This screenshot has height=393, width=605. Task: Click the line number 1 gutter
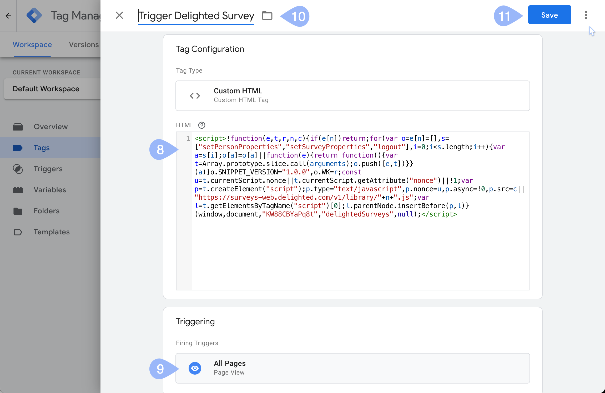tap(188, 138)
